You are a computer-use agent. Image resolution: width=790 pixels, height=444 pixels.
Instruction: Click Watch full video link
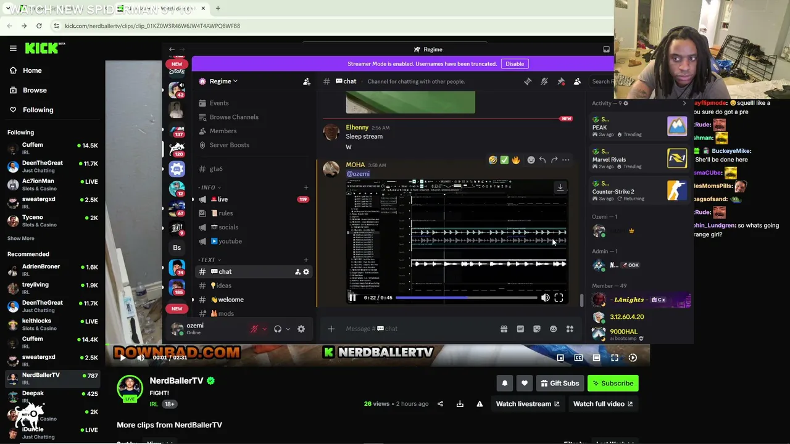pos(603,404)
